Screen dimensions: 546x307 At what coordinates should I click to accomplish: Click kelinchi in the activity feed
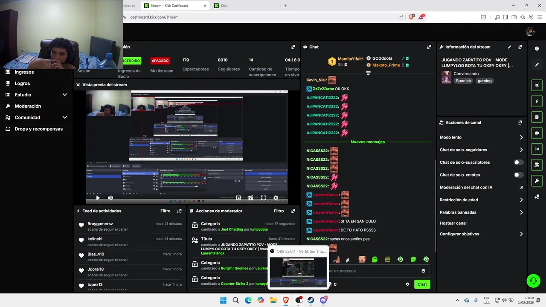click(x=95, y=239)
